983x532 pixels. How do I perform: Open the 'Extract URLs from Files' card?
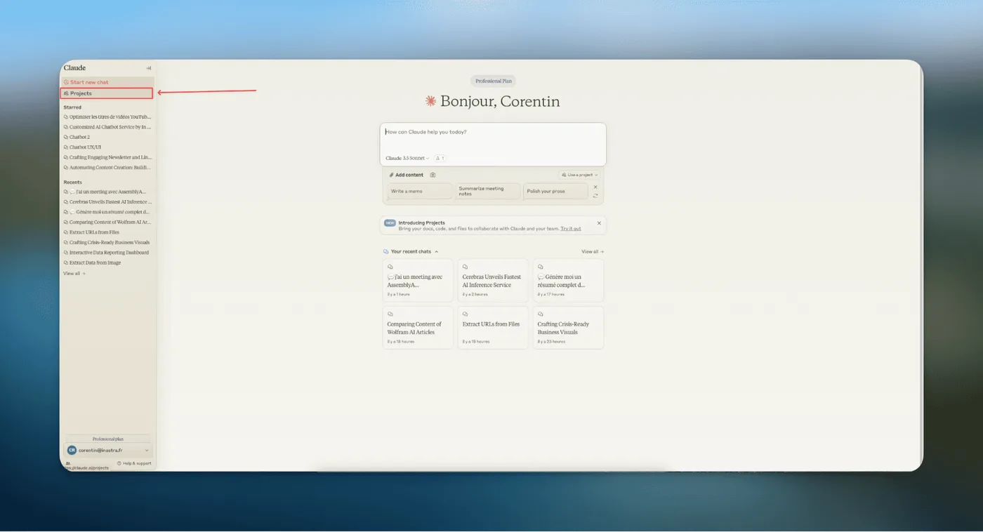tap(493, 328)
